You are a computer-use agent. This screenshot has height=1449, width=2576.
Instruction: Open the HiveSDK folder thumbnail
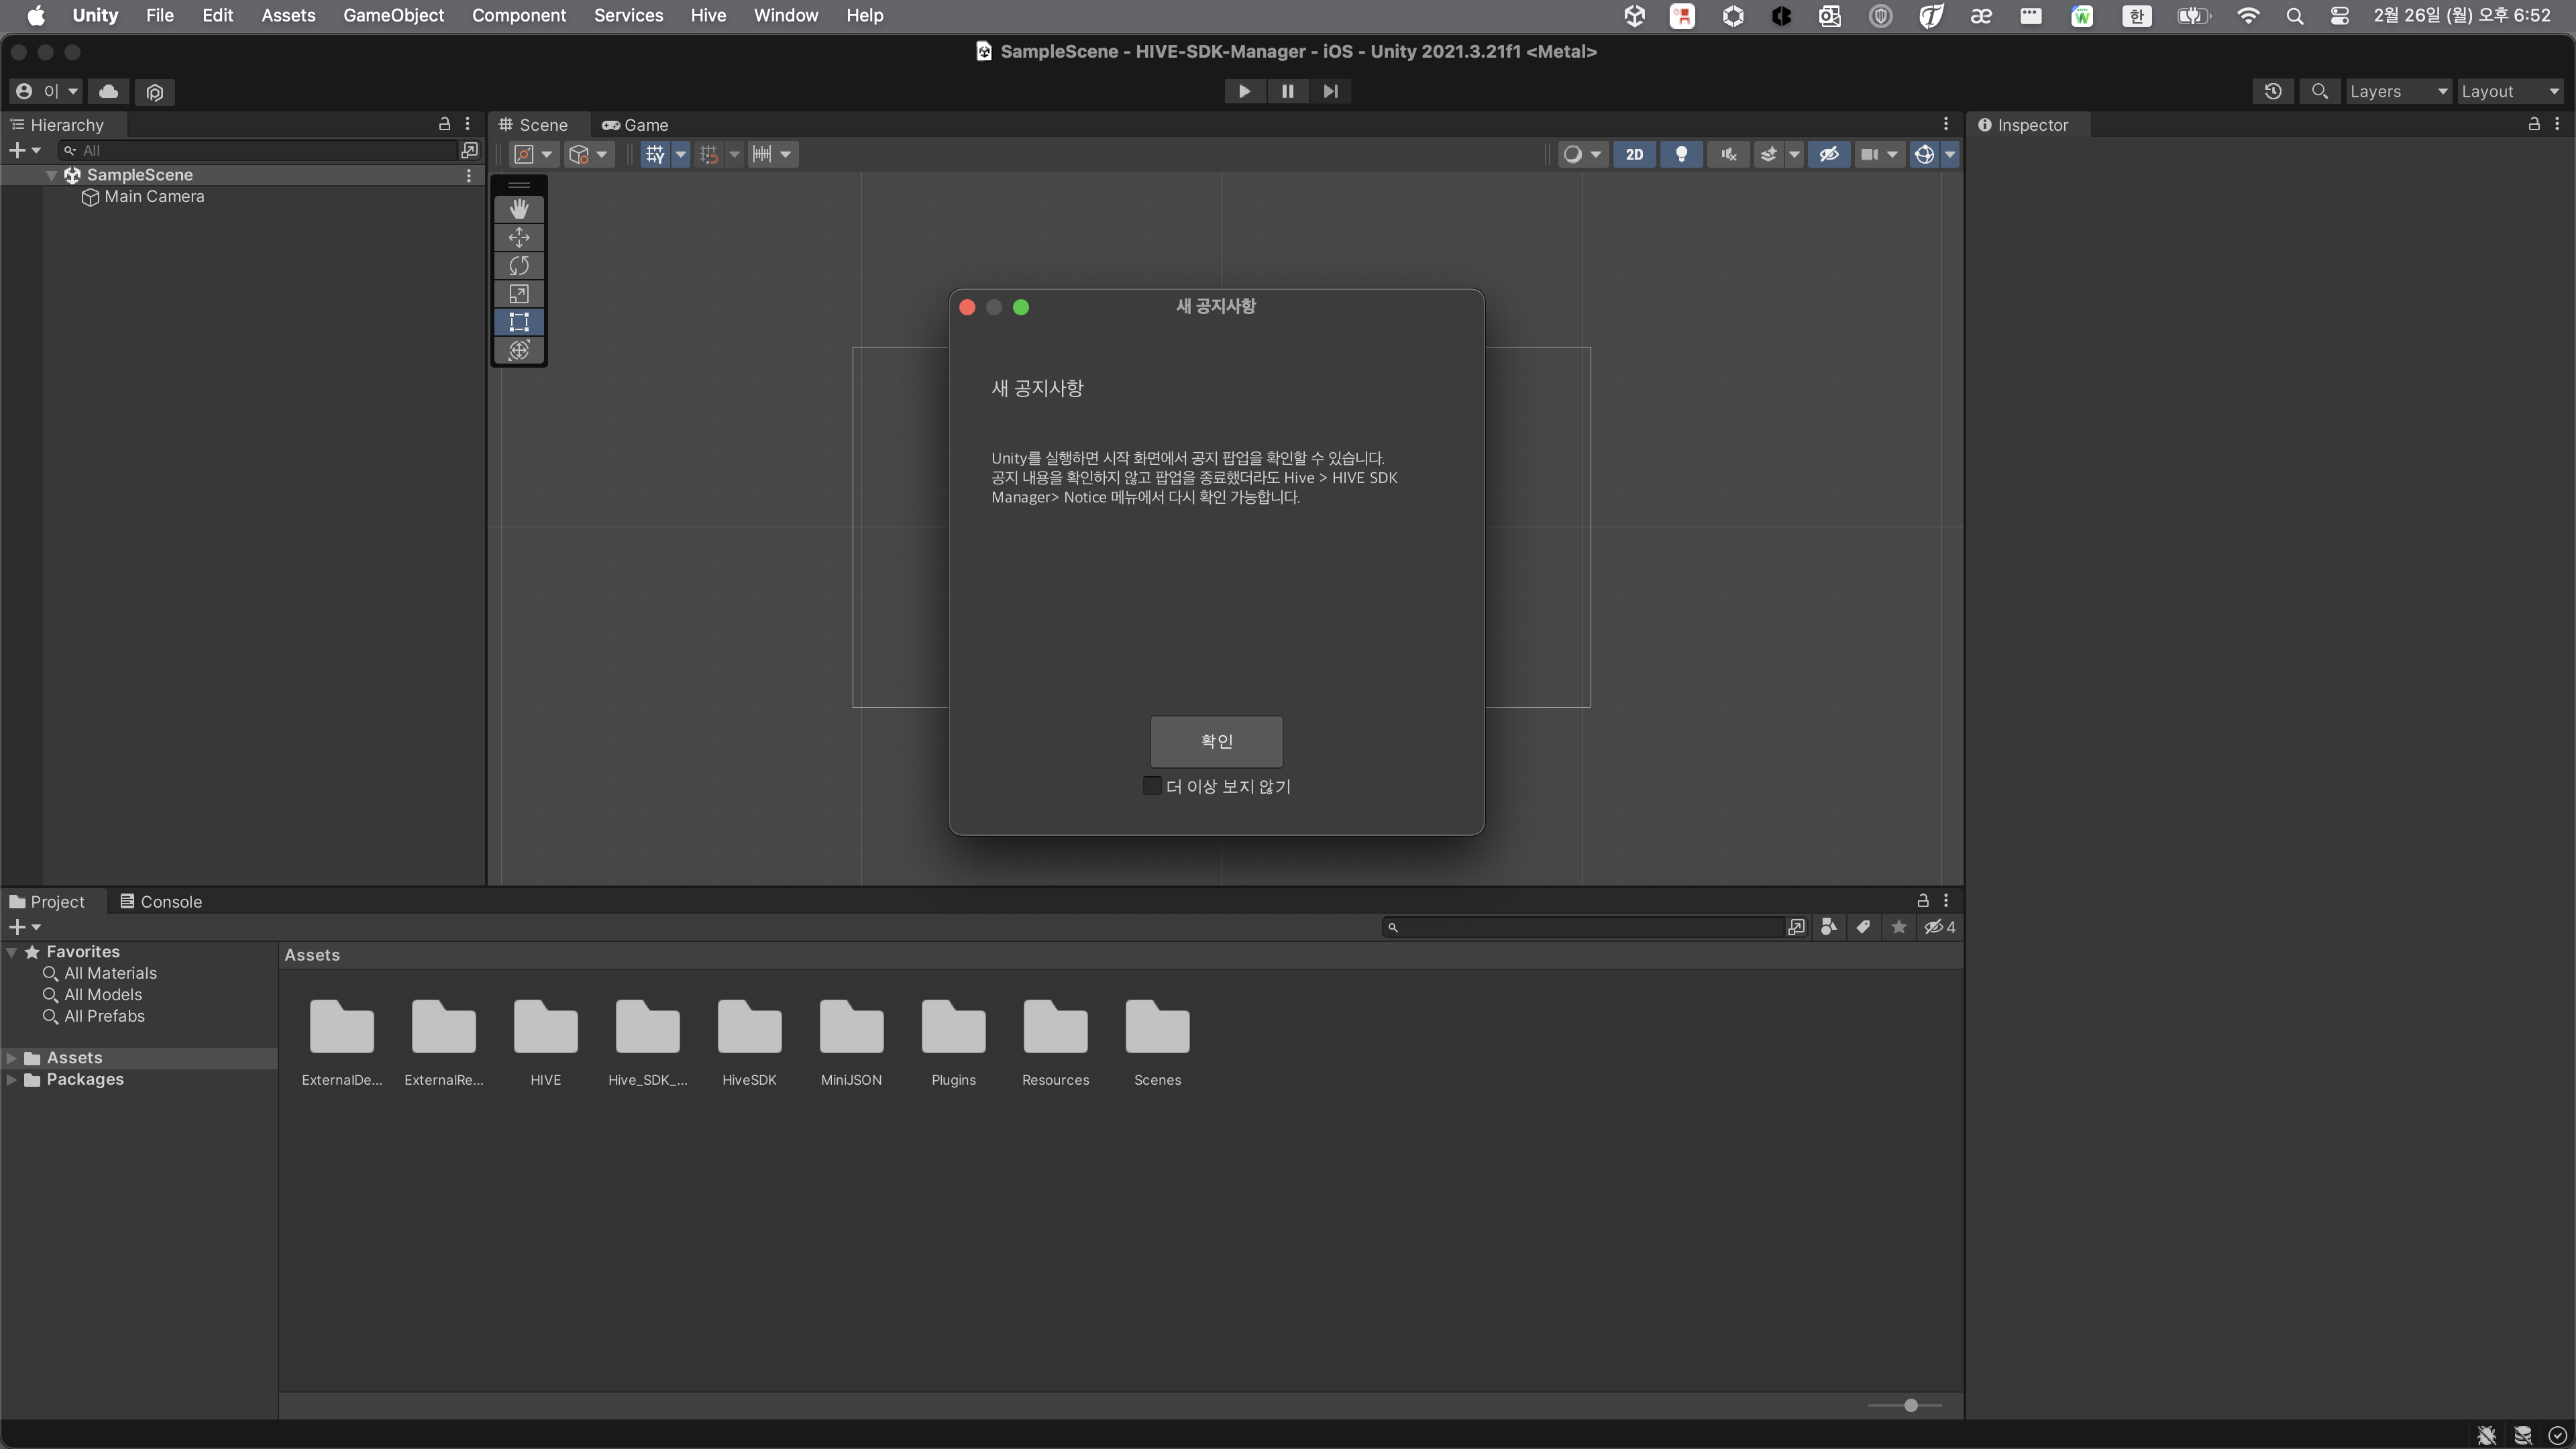point(749,1028)
